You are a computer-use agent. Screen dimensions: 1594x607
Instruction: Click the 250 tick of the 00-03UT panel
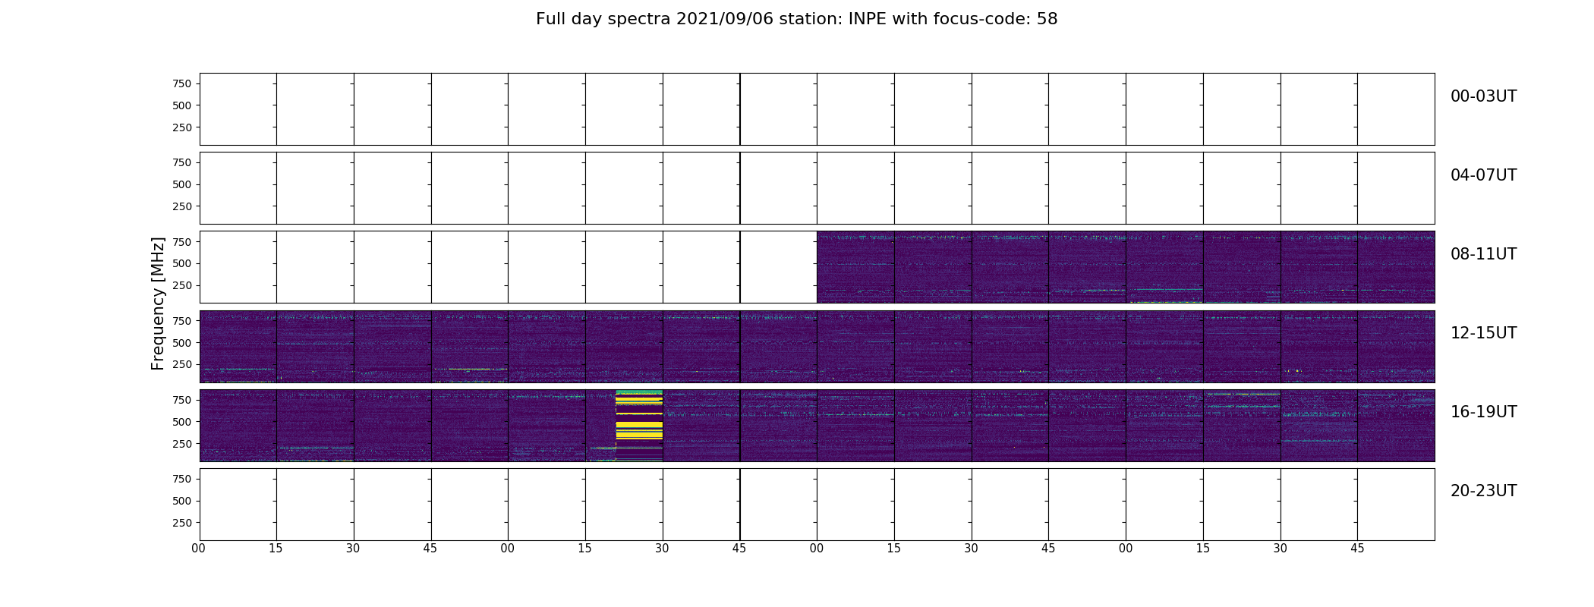[x=181, y=127]
